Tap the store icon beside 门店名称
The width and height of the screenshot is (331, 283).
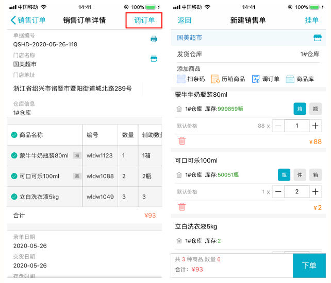pos(154,59)
